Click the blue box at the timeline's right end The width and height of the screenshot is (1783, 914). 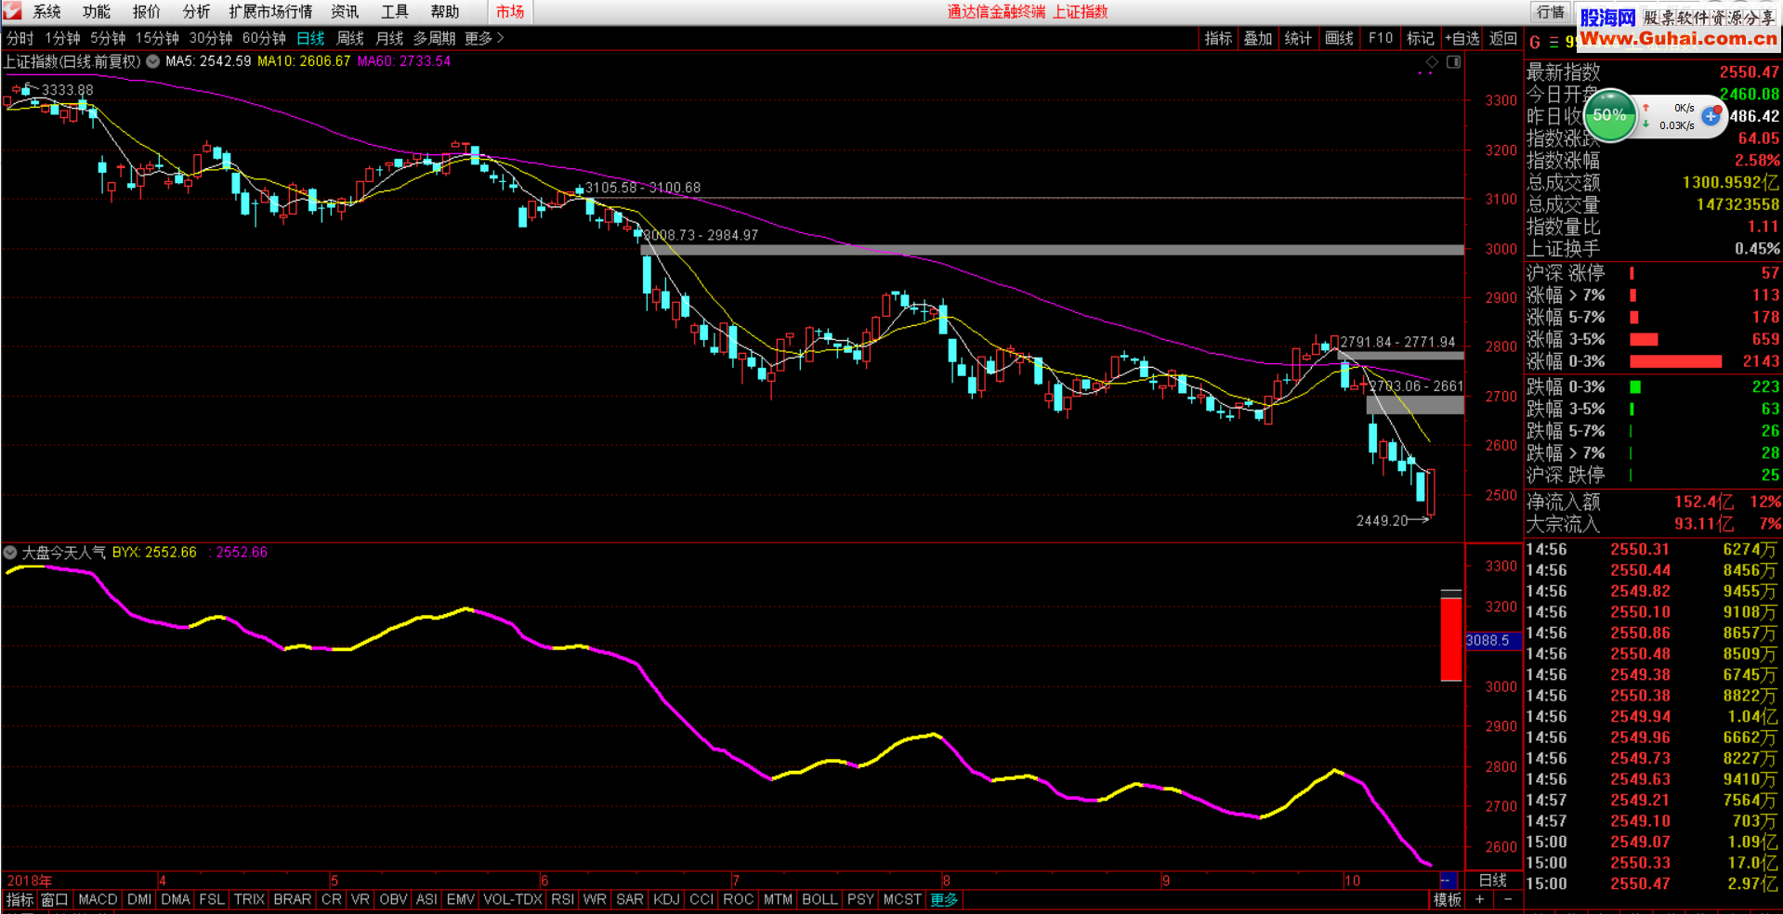tap(1447, 880)
